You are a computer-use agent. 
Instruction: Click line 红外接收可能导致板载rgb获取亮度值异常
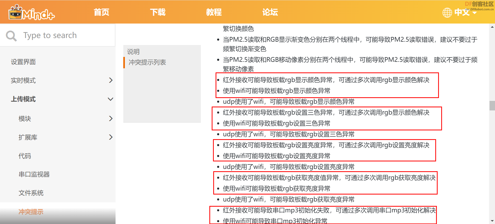pyautogui.click(x=329, y=178)
